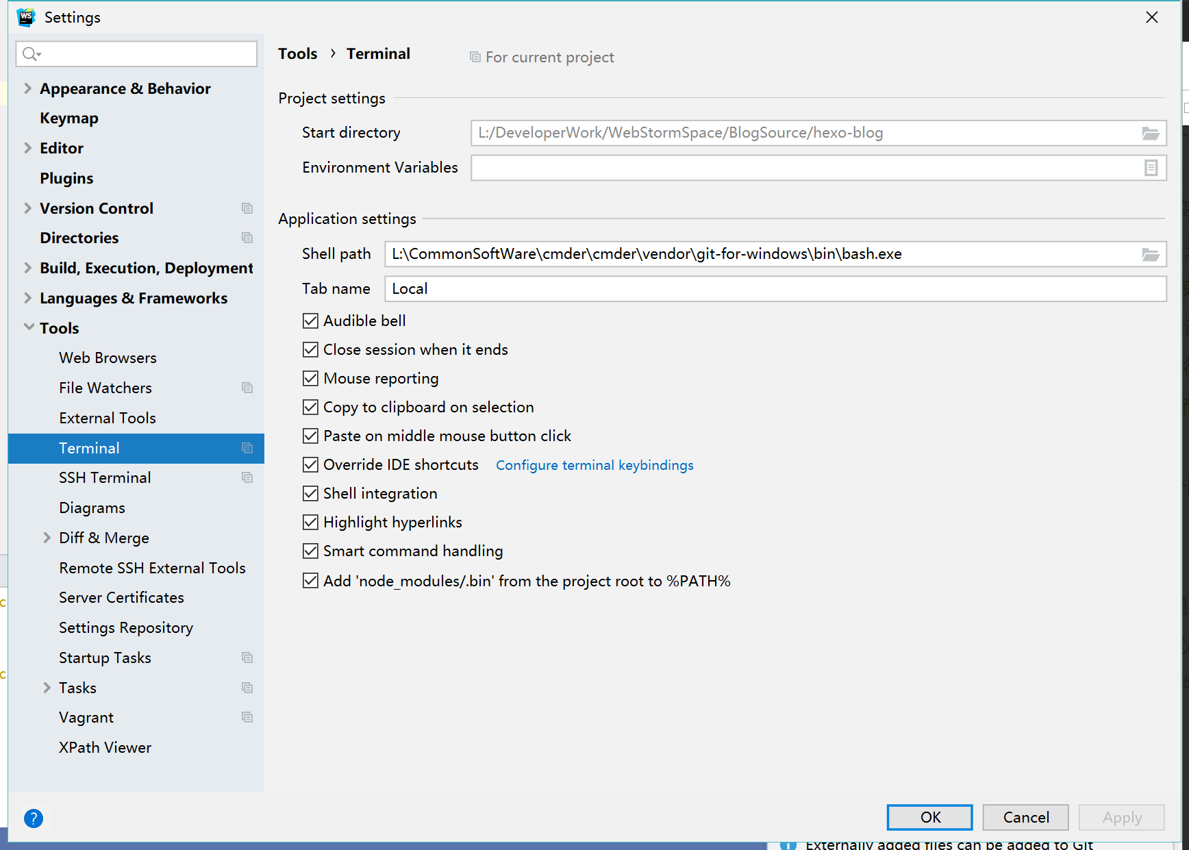Select External Tools settings
The height and width of the screenshot is (850, 1189).
[x=108, y=418]
